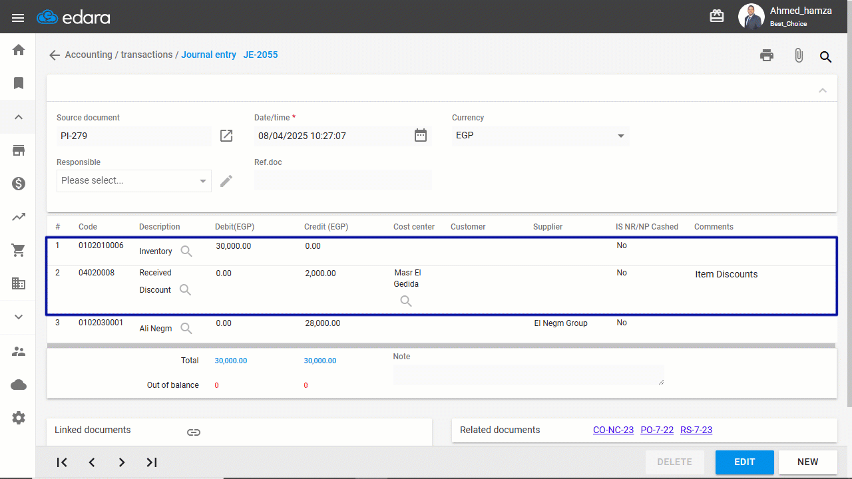Click the EDIT button

coord(745,462)
